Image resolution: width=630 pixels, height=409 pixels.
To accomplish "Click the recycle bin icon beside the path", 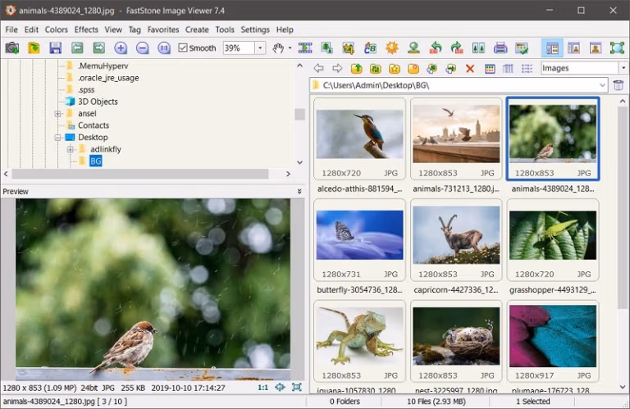I will tap(619, 85).
